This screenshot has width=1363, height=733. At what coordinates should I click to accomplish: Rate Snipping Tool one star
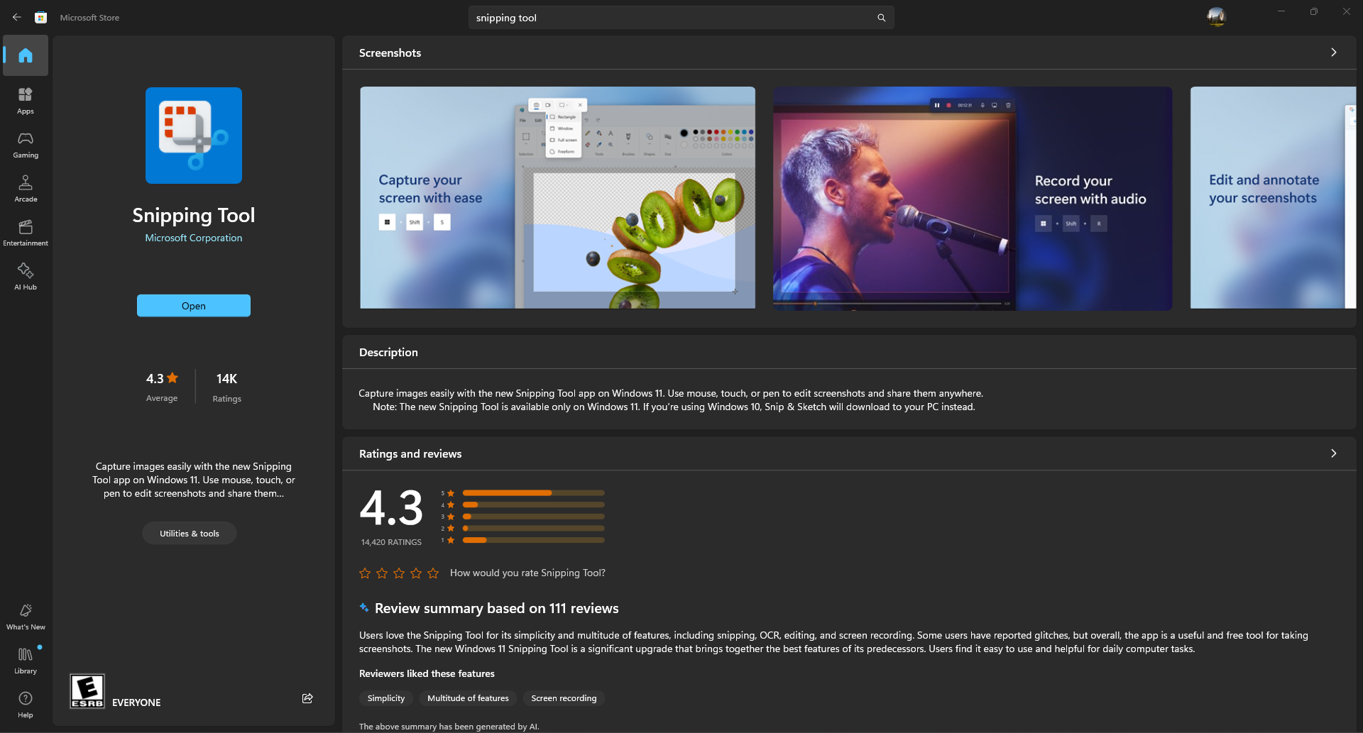365,573
